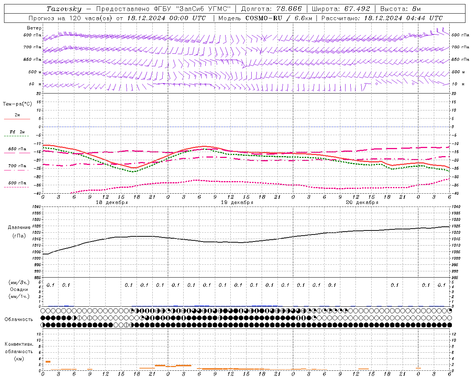
Task: Click "Рассчитано: 18.12.2024 04:44 UTC" text
Action: [x=382, y=18]
